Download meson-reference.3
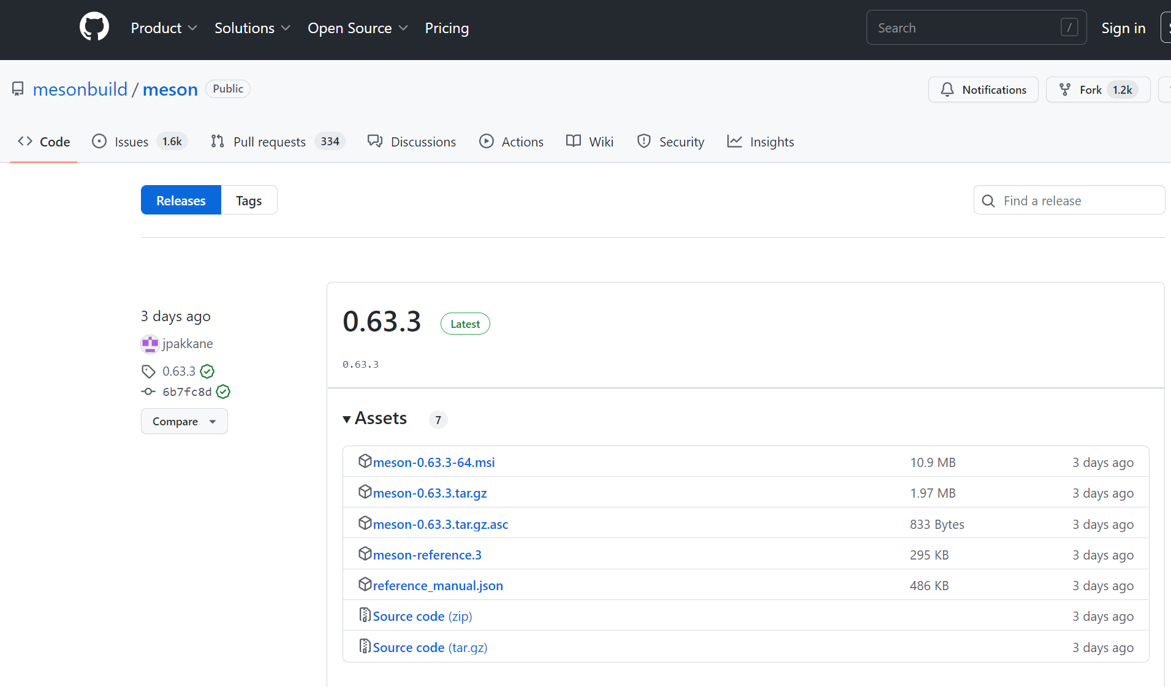 [427, 555]
